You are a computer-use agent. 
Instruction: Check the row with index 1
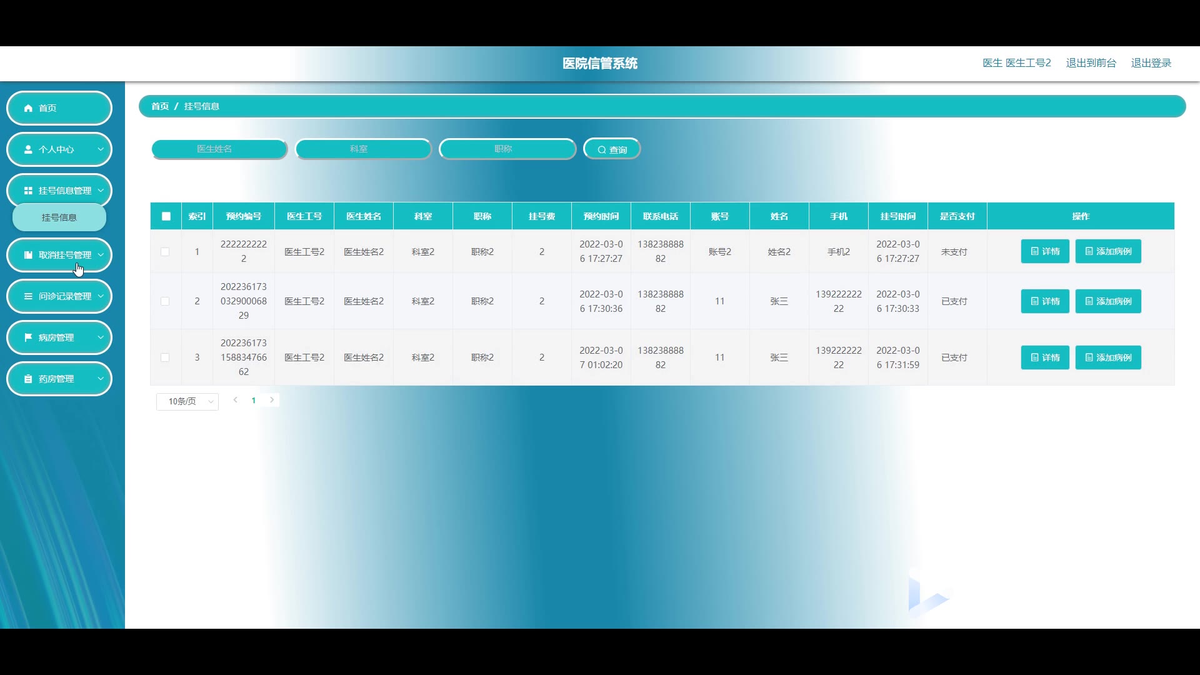tap(165, 252)
